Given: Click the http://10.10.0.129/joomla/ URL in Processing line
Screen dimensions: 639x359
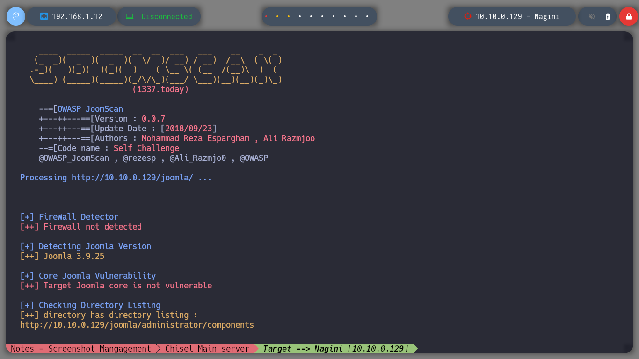Looking at the screenshot, I should coord(132,178).
